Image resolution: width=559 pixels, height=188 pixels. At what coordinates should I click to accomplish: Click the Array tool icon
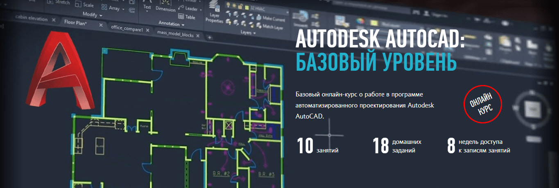click(104, 7)
